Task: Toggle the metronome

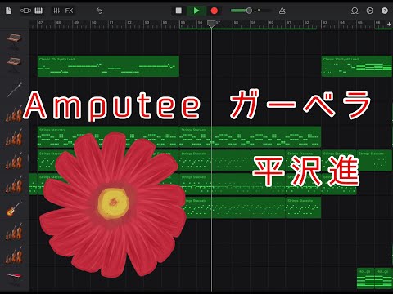Action: coord(282,11)
